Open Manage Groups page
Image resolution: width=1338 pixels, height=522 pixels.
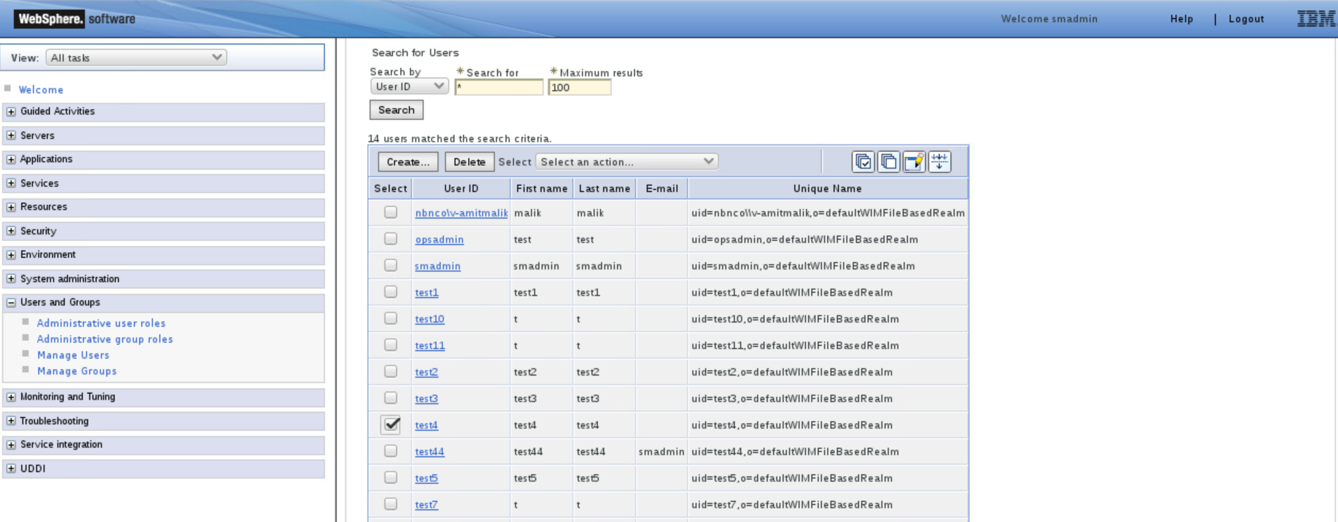click(77, 371)
